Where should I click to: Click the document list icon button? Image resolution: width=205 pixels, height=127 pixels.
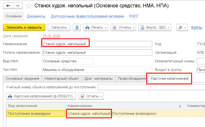pos(77,27)
